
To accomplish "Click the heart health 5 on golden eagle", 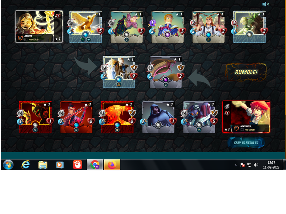I will [x=100, y=31].
